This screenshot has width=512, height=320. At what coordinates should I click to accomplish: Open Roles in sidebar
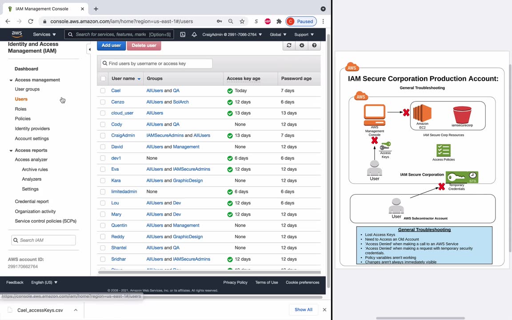click(x=20, y=109)
